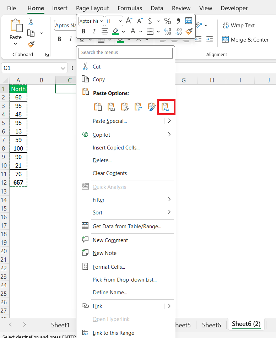Toggle Italic in the mini toolbar
Viewport: 276px width, 338px height.
point(94,32)
